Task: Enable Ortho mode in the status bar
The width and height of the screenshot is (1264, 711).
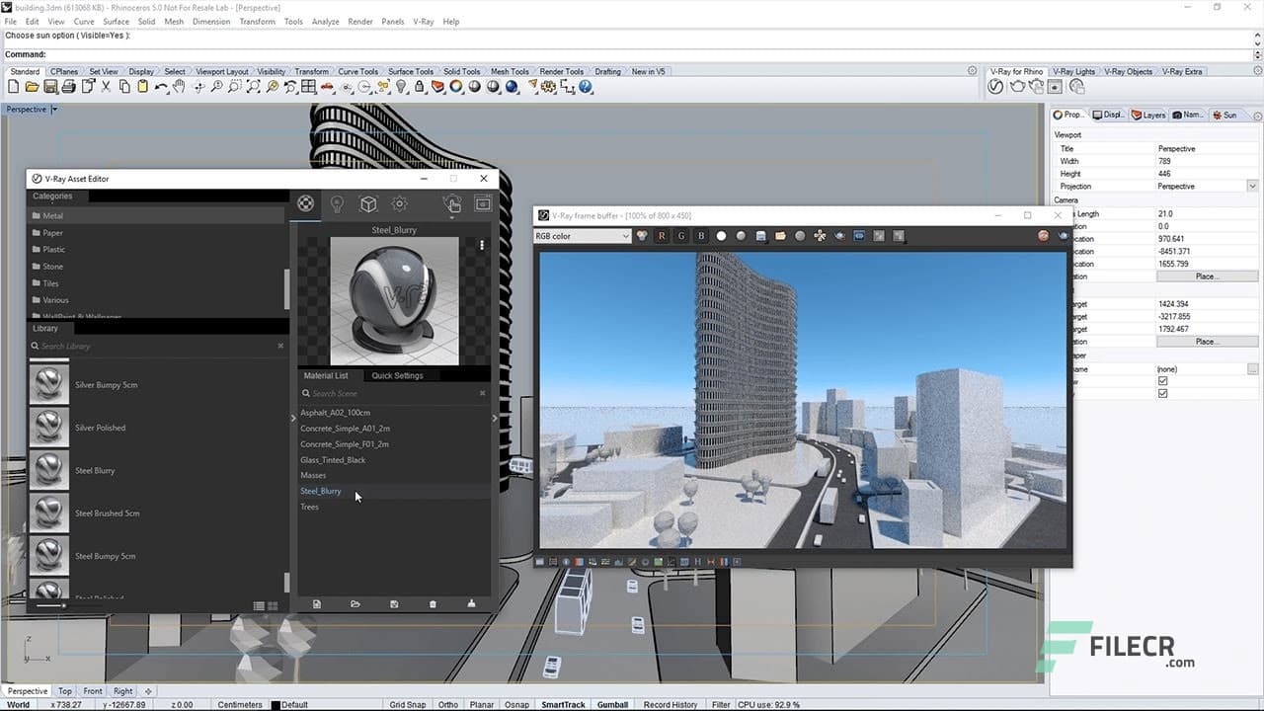Action: coord(447,704)
